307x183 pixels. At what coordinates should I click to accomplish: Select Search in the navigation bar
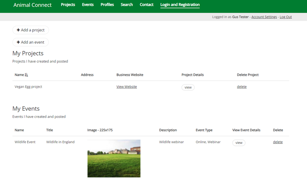pos(127,5)
